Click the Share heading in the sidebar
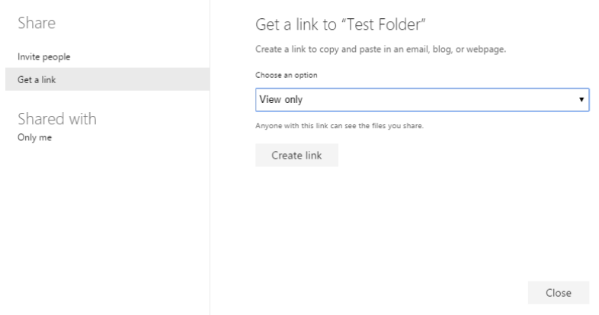 (37, 23)
